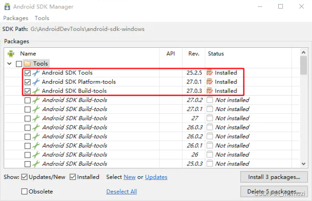
Task: Click wrench icon of Build-tools rev 27.0.2
Action: [36, 100]
